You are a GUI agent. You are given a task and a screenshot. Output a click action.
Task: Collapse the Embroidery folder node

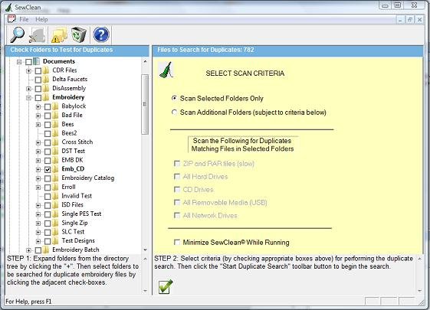point(28,98)
